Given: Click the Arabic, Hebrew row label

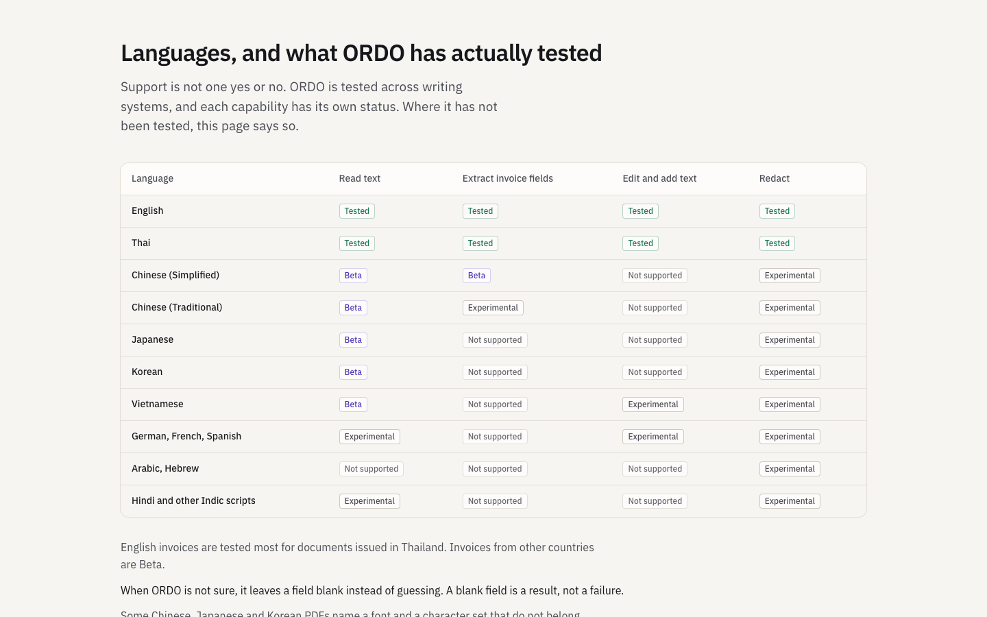Looking at the screenshot, I should [x=165, y=468].
